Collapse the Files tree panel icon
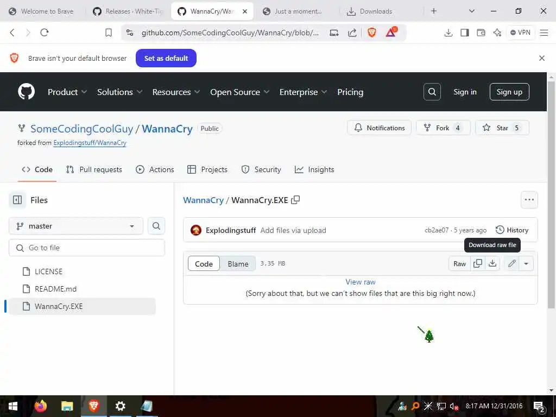The width and height of the screenshot is (556, 417). pyautogui.click(x=17, y=200)
